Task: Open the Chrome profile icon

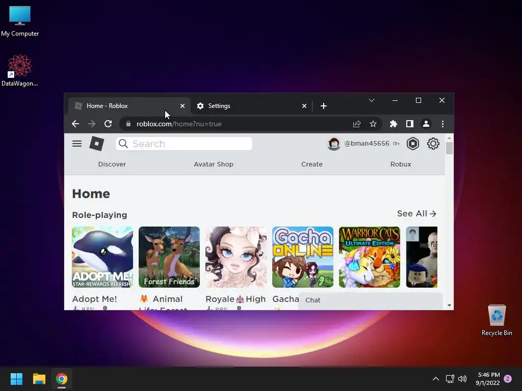Action: pyautogui.click(x=426, y=124)
